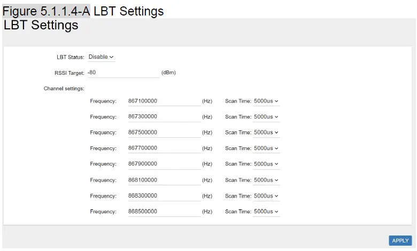Click the 867100000 frequency field

pos(164,101)
